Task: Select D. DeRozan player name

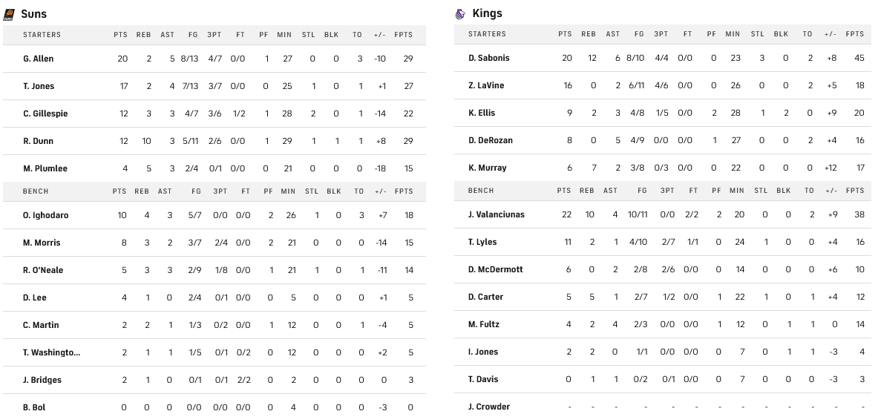Action: click(491, 140)
